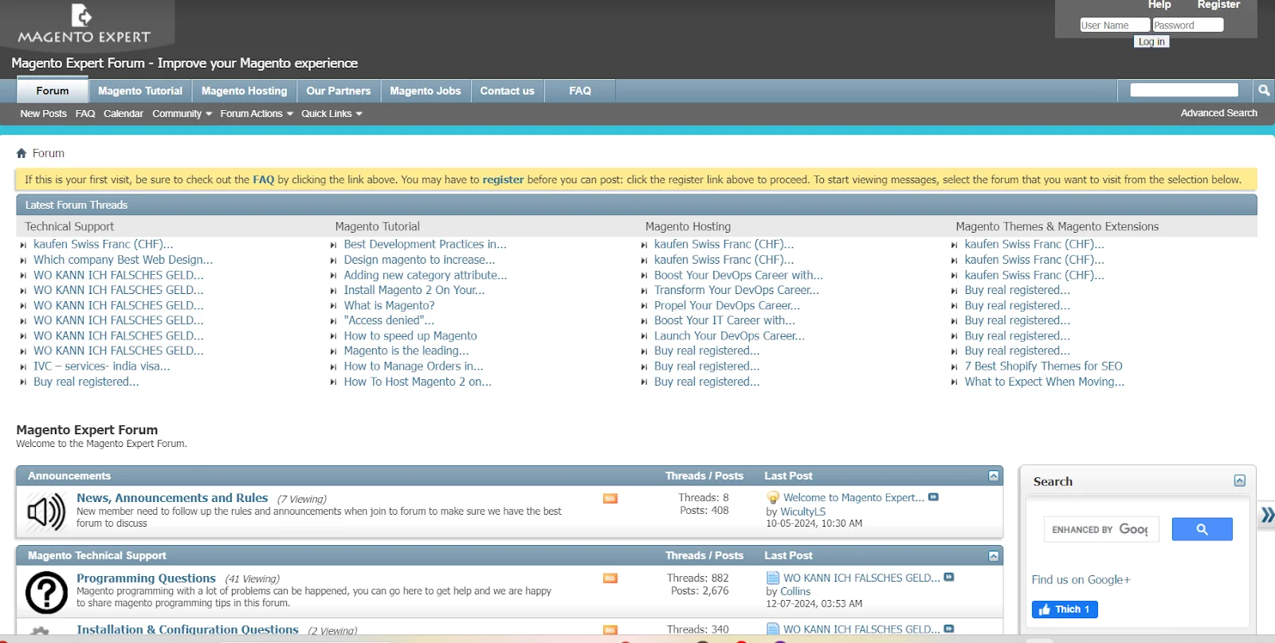Click the home icon beside Forum breadcrumb
Screen dimensions: 1275x643
tap(22, 153)
